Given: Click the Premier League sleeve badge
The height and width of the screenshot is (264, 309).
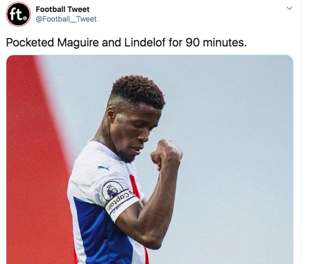Looking at the screenshot, I should point(112,191).
